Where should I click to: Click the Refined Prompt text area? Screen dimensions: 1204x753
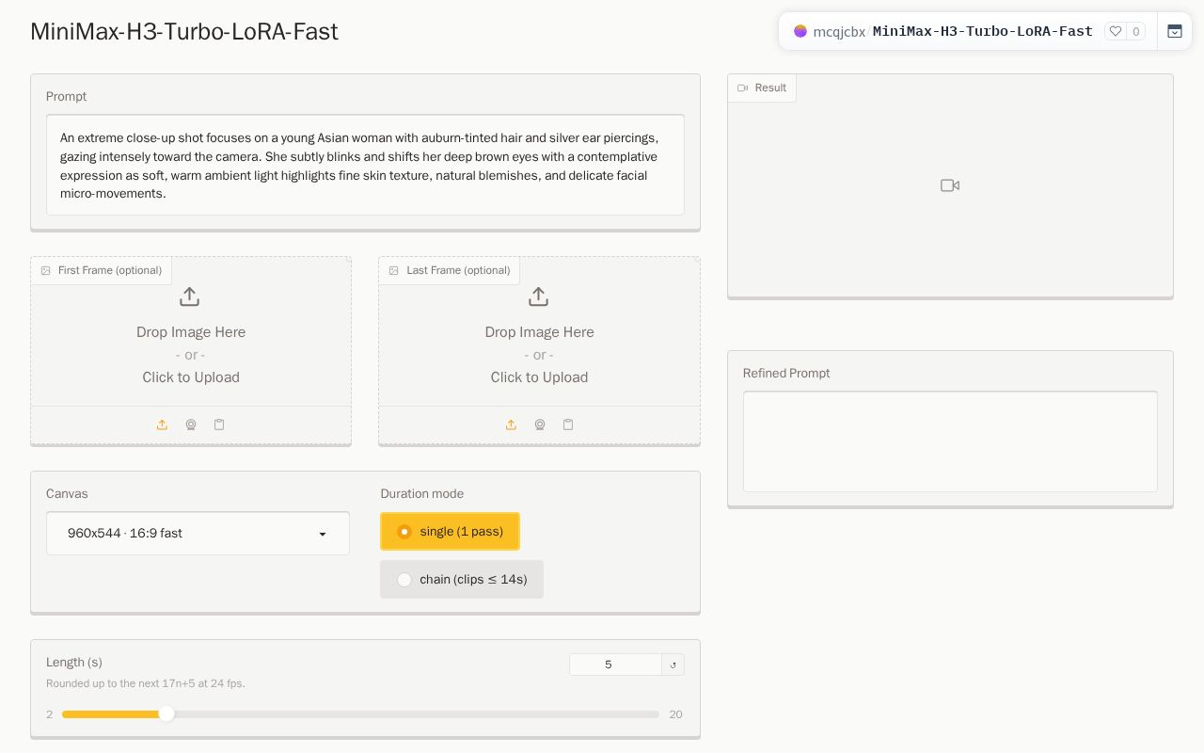coord(950,441)
